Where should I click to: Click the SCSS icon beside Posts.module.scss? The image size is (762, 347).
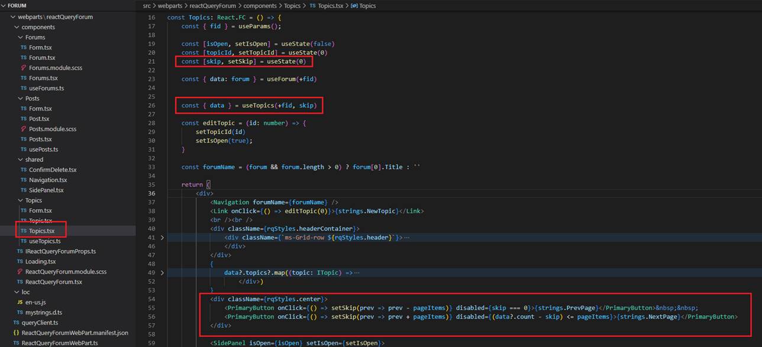tap(24, 129)
